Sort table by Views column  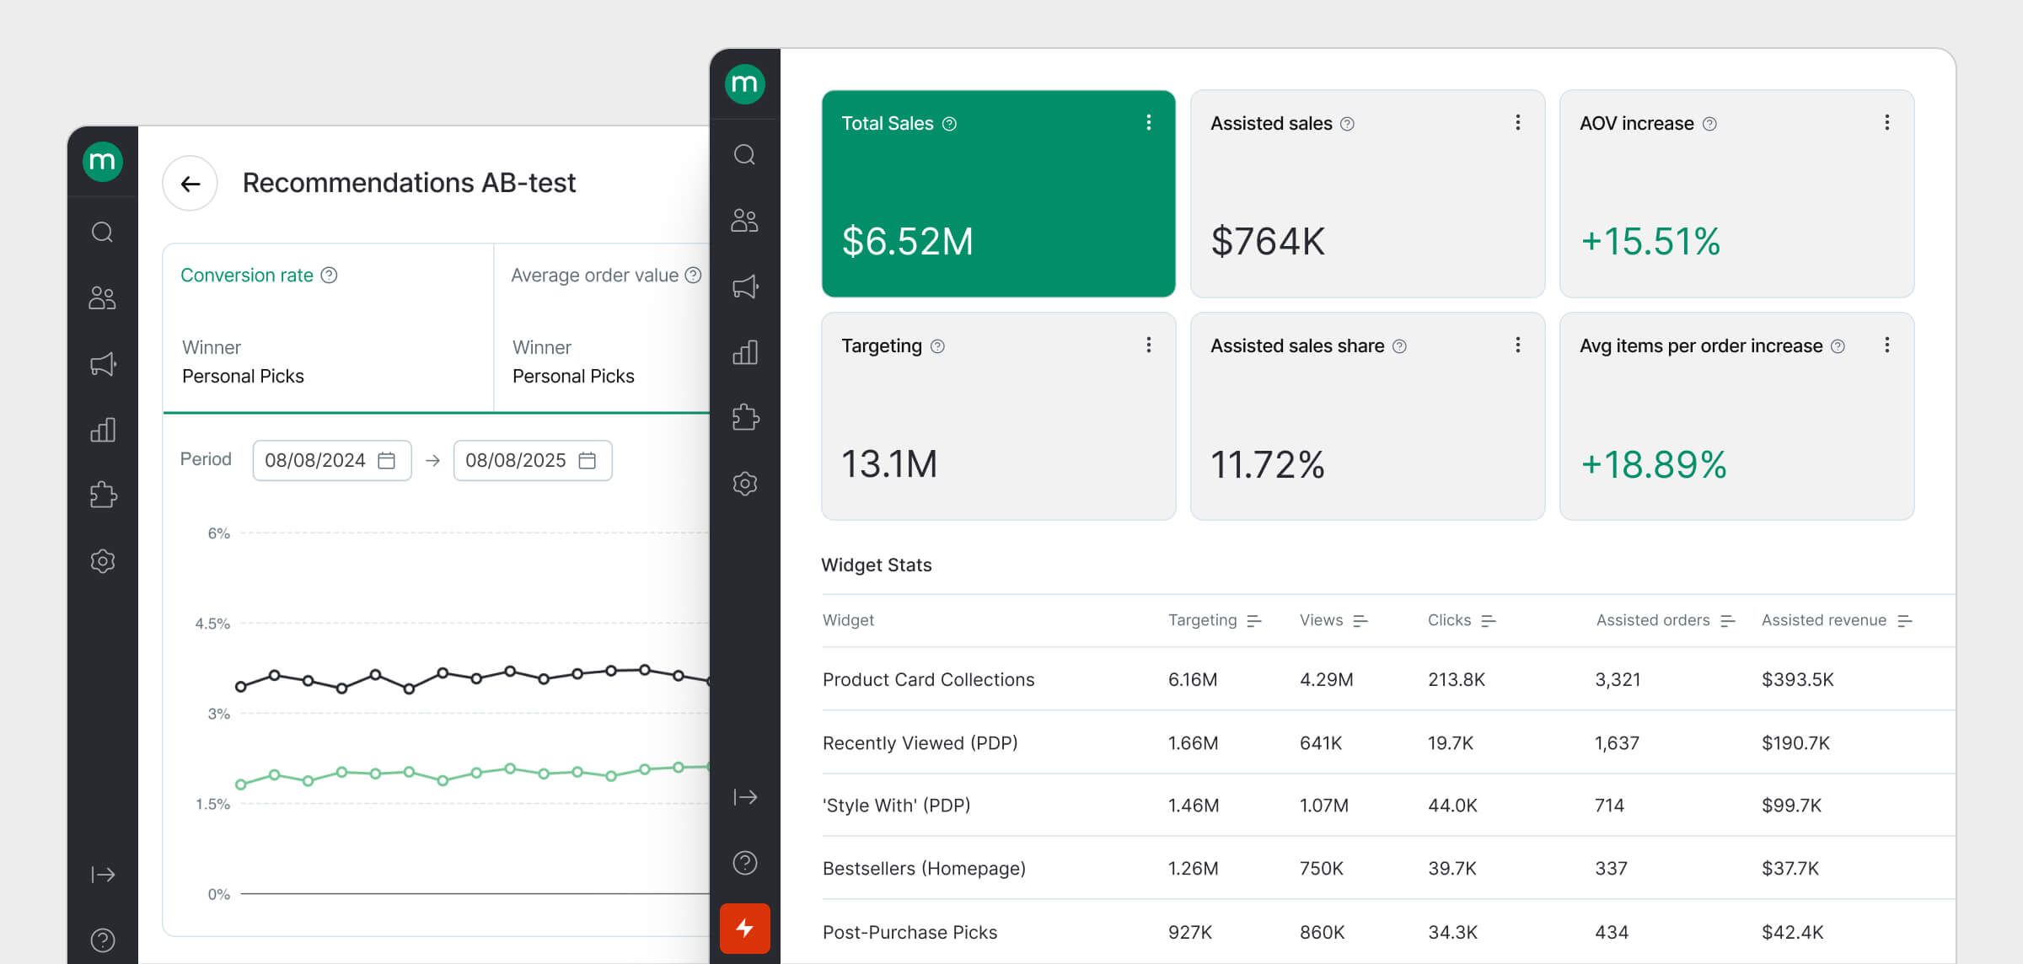pyautogui.click(x=1360, y=621)
